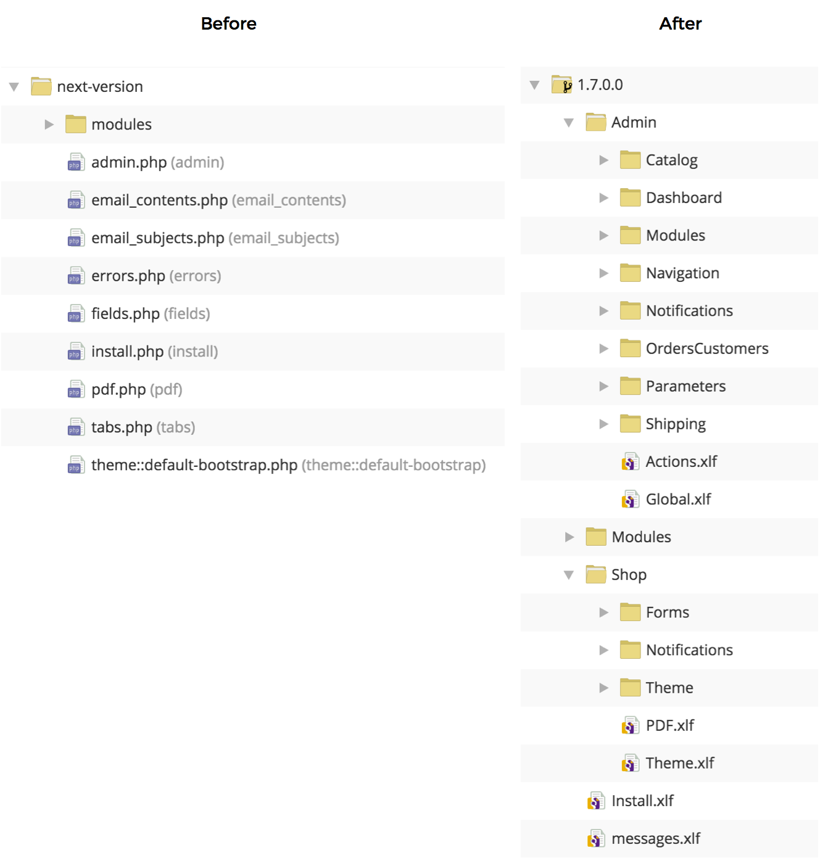Image resolution: width=828 pixels, height=866 pixels.
Task: Expand the Catalog folder
Action: (x=604, y=160)
